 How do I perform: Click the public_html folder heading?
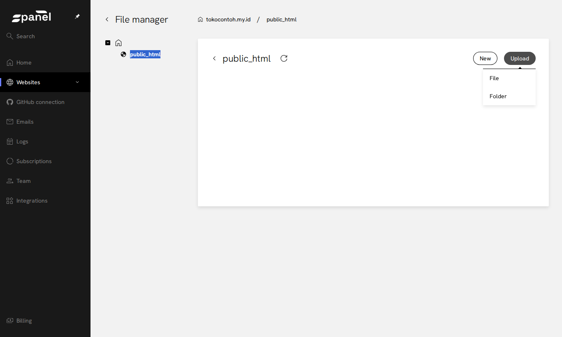pyautogui.click(x=247, y=58)
